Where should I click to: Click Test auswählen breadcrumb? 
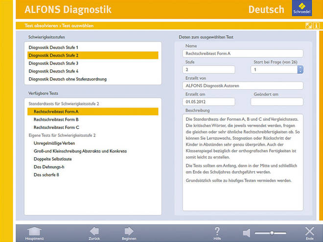[78, 25]
